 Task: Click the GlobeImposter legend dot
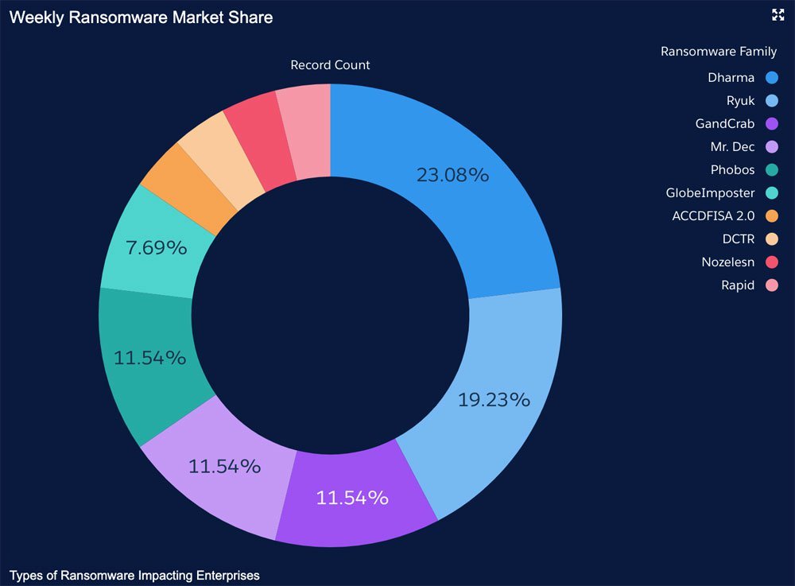[771, 193]
